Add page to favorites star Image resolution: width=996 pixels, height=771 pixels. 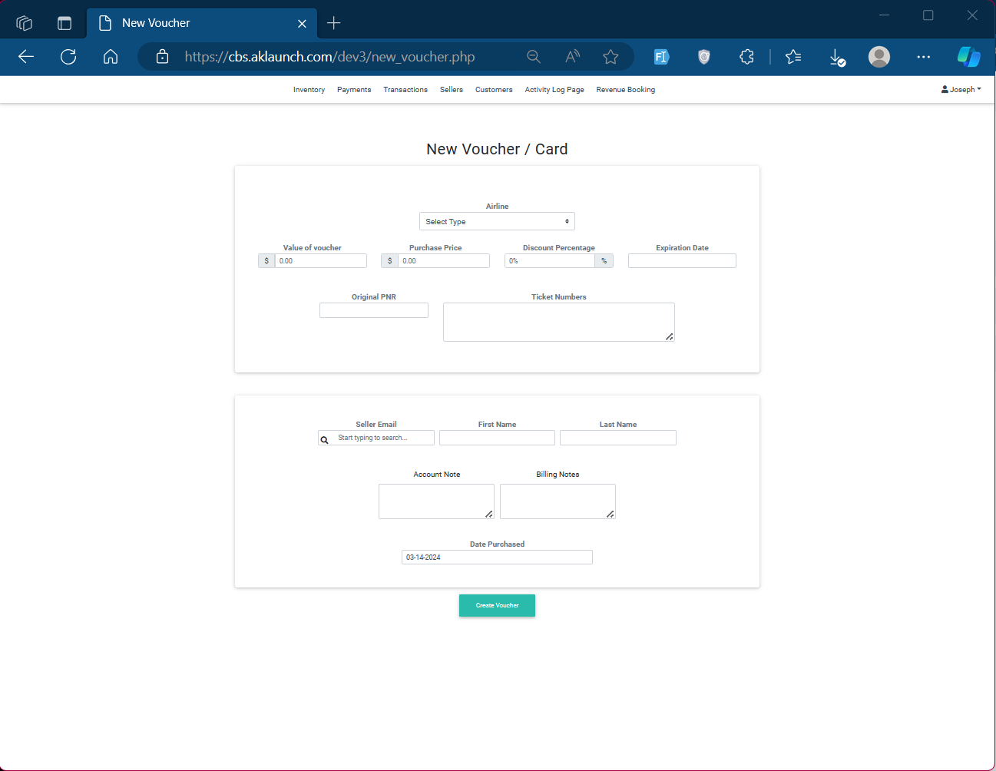(x=611, y=57)
